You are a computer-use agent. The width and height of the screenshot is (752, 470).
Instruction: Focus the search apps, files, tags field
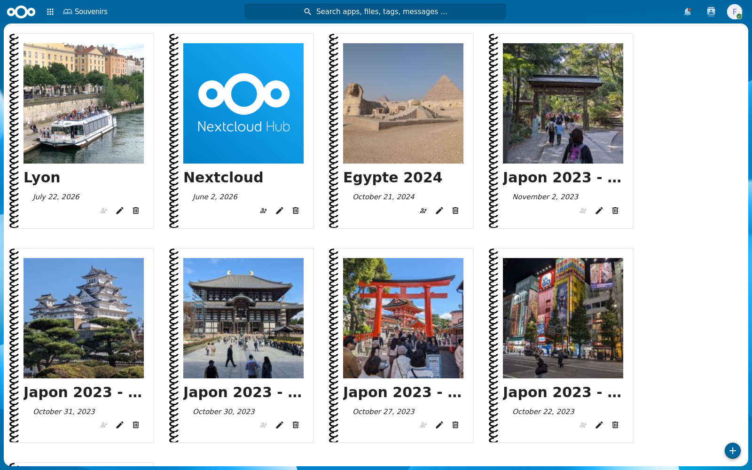pyautogui.click(x=375, y=12)
